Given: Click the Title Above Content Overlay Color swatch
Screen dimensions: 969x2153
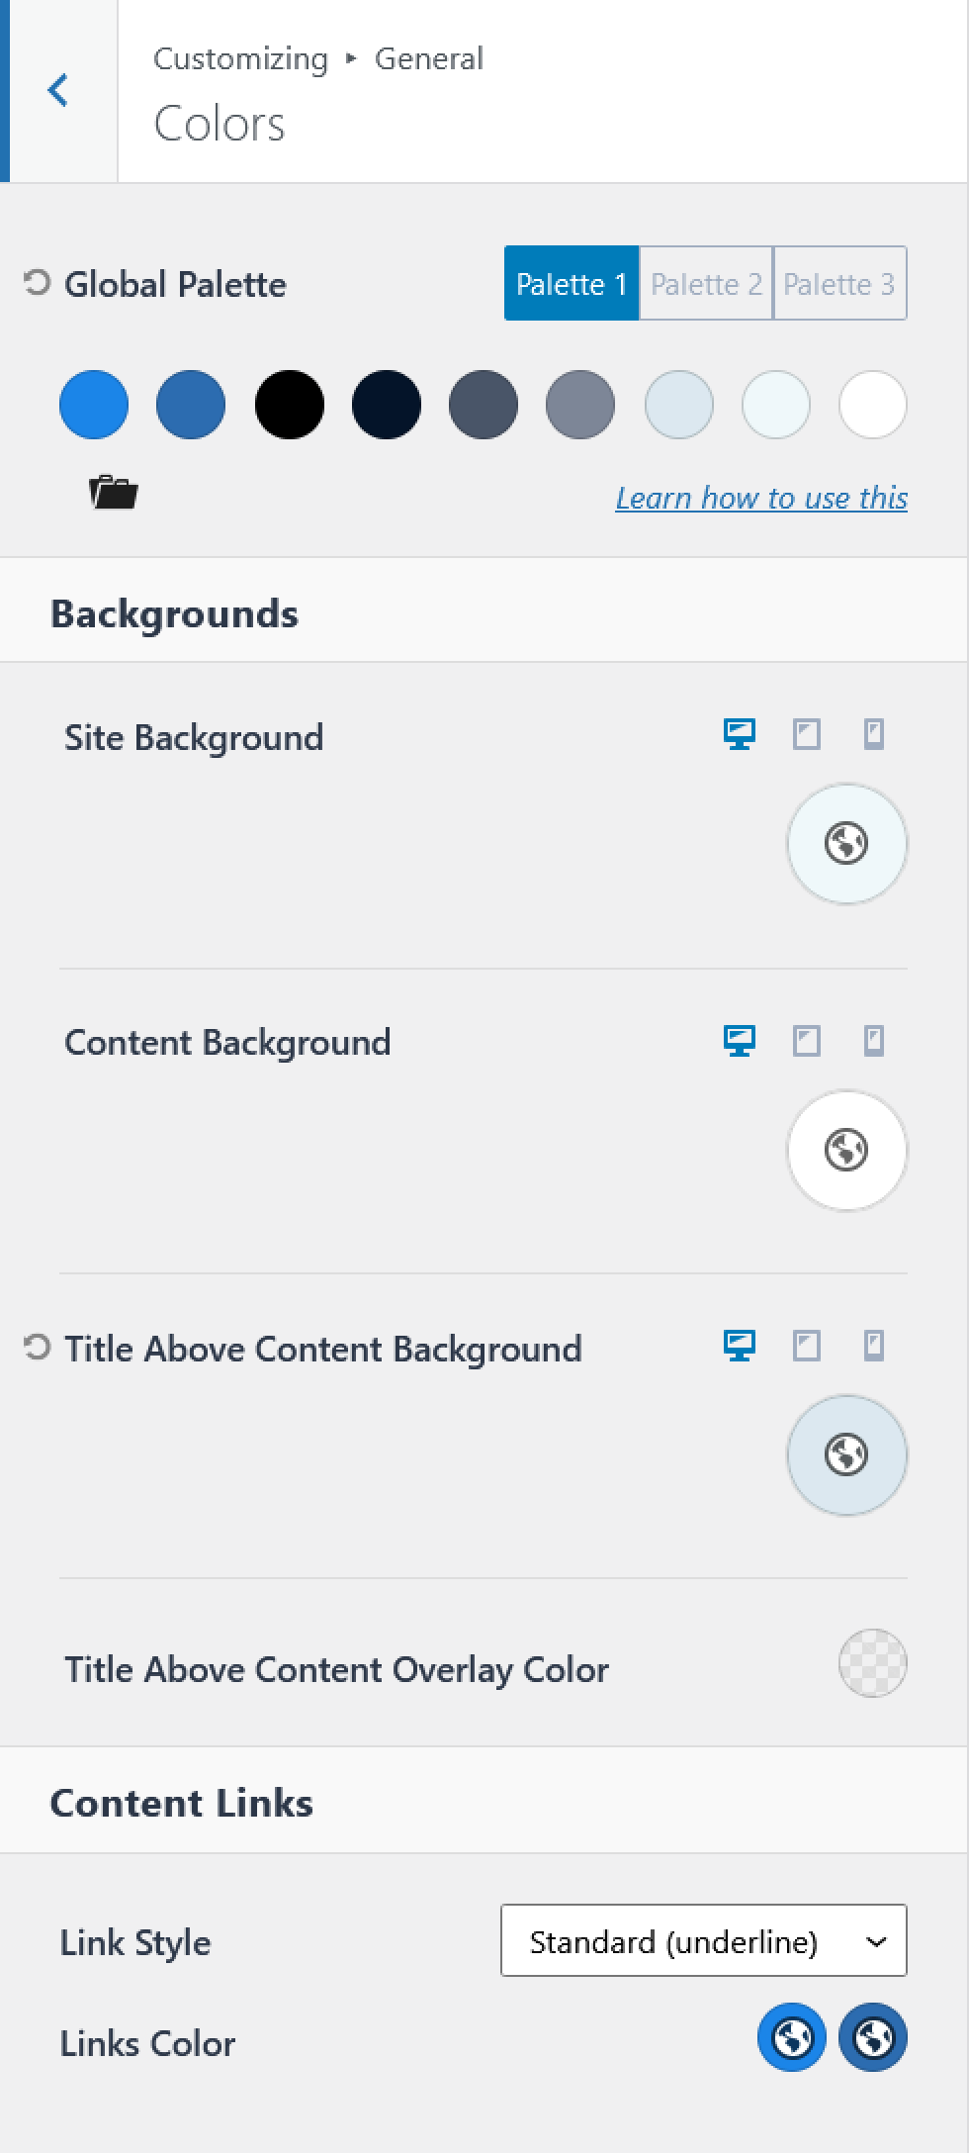Looking at the screenshot, I should [873, 1663].
